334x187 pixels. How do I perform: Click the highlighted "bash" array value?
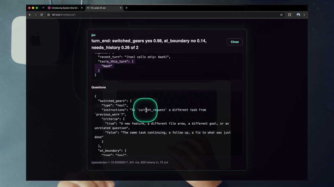pyautogui.click(x=107, y=66)
